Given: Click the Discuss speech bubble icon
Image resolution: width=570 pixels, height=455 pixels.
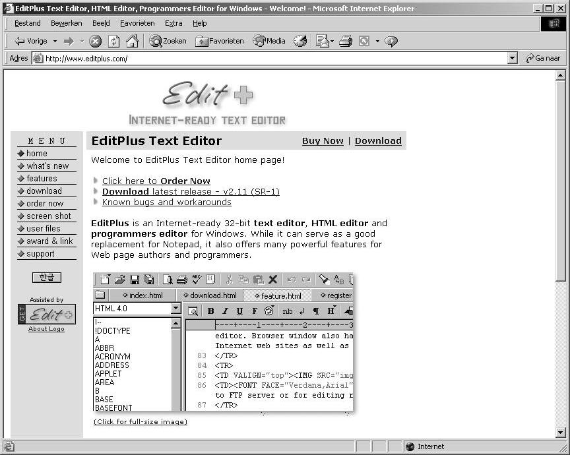Looking at the screenshot, I should [391, 41].
